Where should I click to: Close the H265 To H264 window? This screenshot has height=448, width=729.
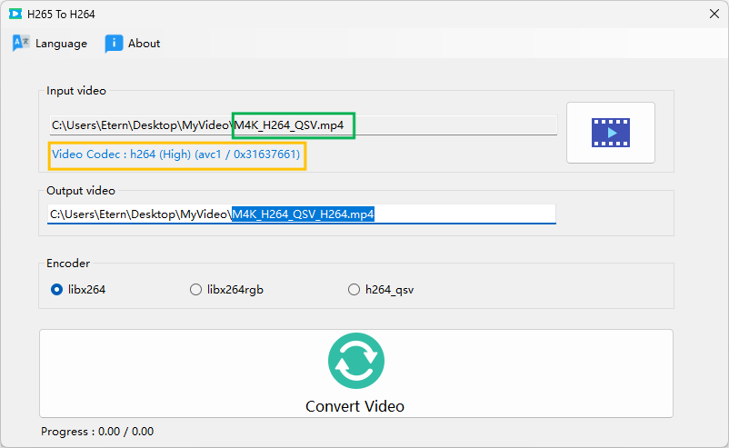point(714,14)
